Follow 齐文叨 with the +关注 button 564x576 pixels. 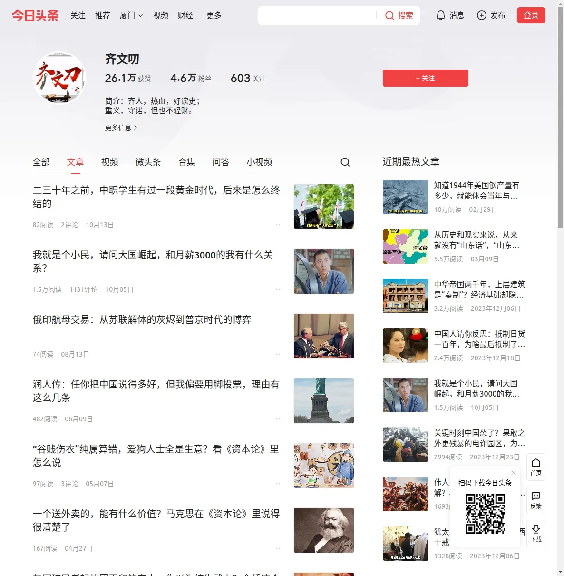[x=426, y=78]
